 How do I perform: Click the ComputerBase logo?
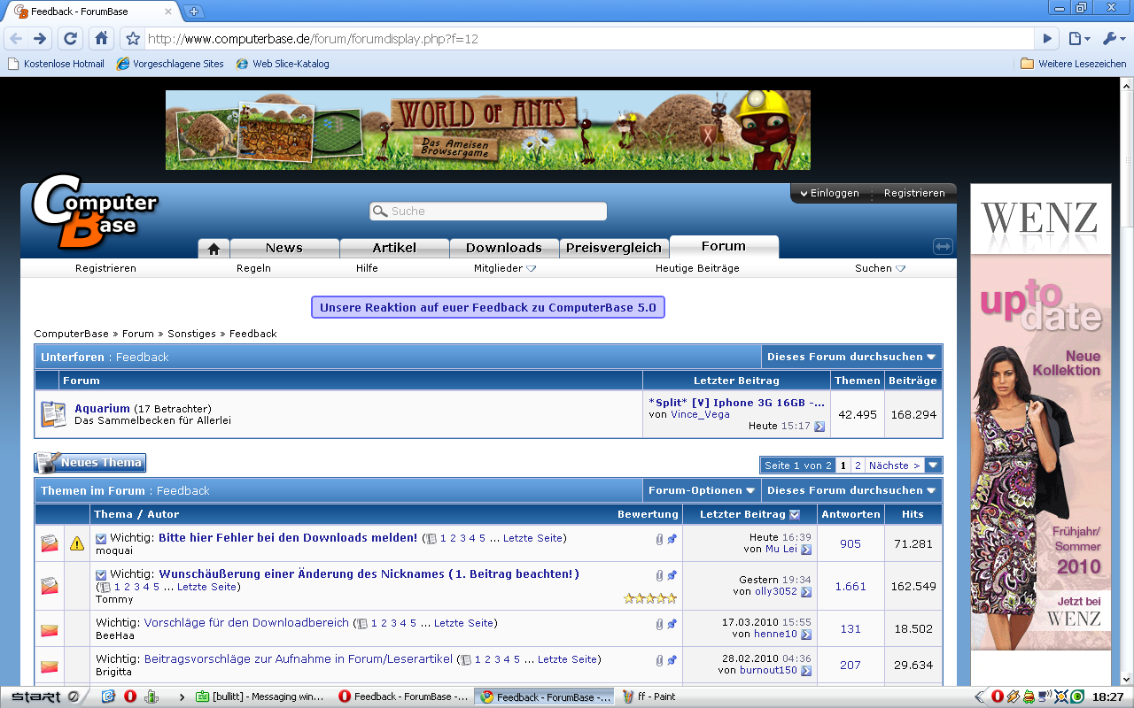pyautogui.click(x=95, y=212)
